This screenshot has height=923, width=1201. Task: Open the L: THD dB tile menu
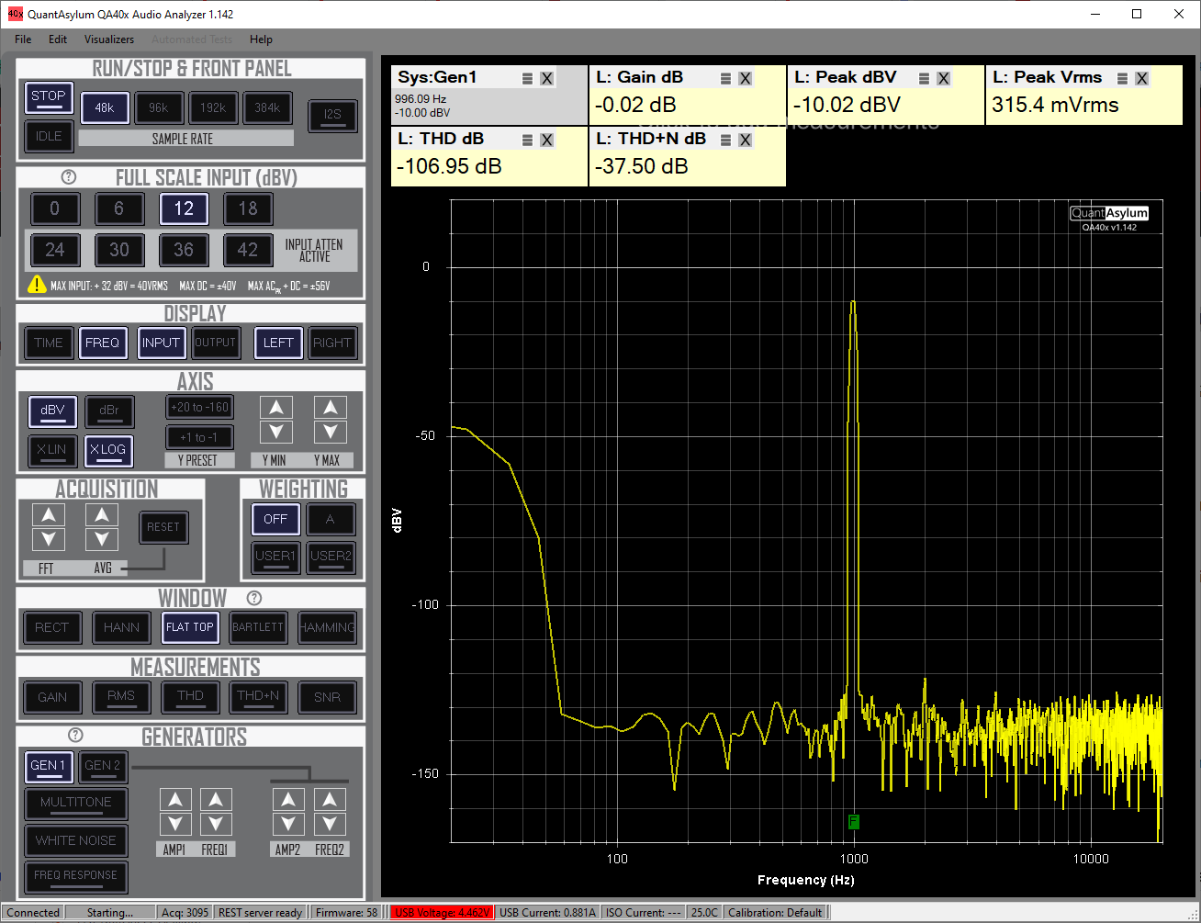(527, 141)
